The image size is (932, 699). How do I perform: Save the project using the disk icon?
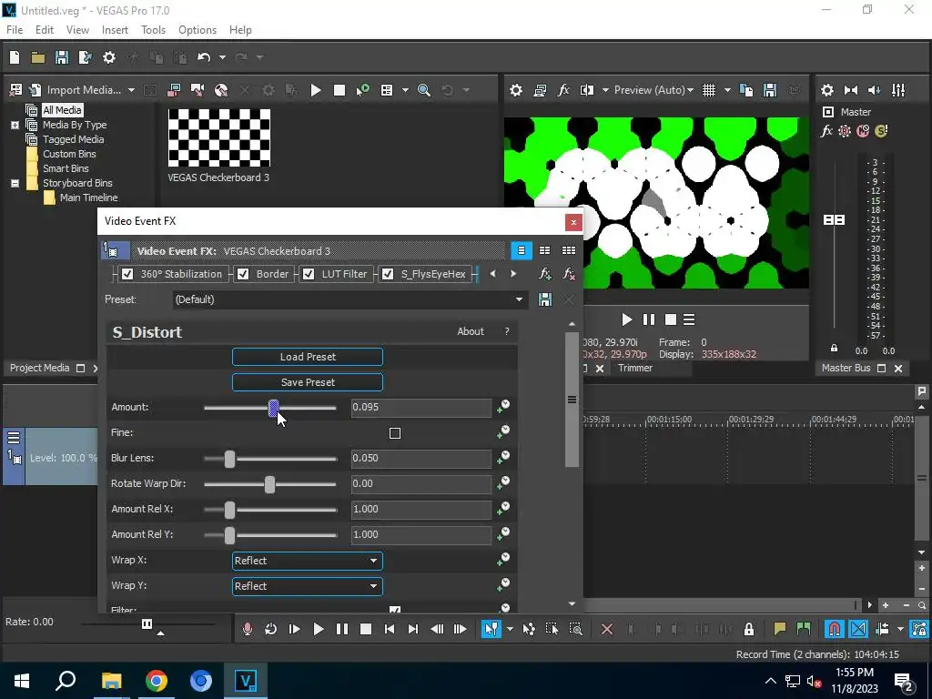[x=61, y=57]
